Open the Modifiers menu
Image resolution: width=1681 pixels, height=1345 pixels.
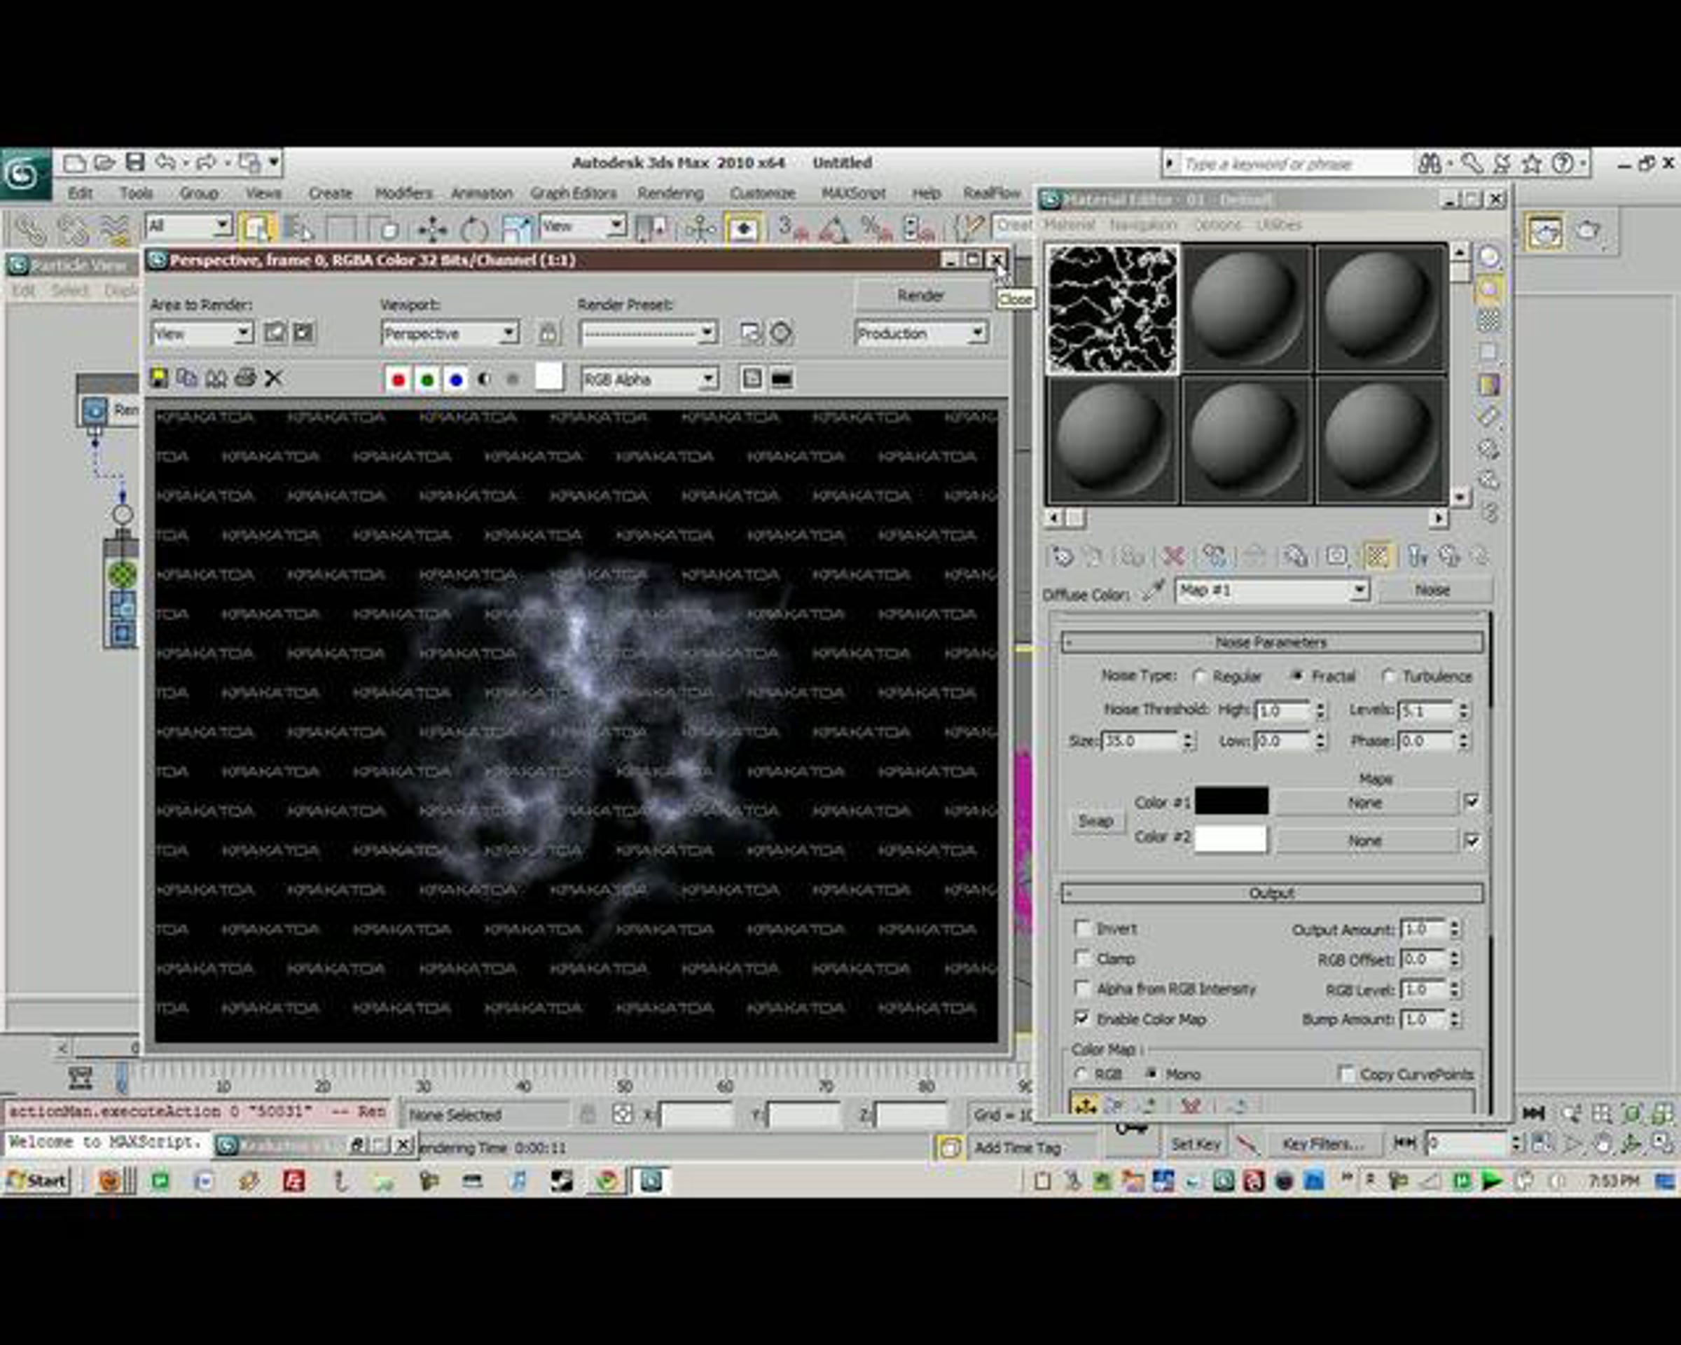(403, 193)
